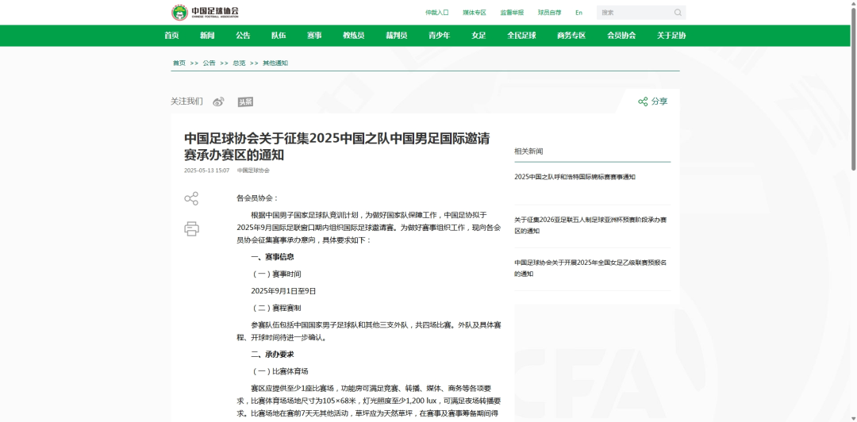Click the page vertical scrollbar thumb
Image resolution: width=857 pixels, height=422 pixels.
(x=853, y=87)
